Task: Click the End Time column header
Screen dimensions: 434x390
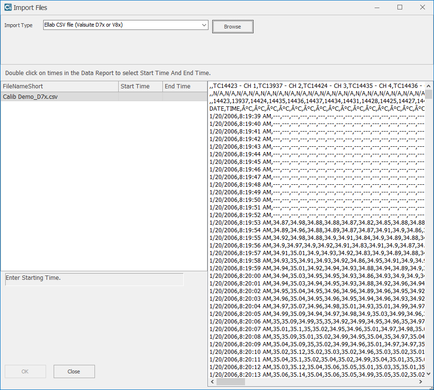Action: click(x=185, y=86)
